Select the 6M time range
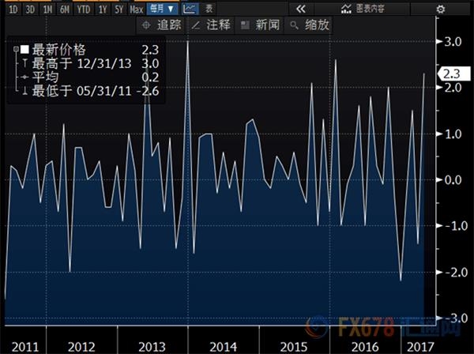 tap(65, 9)
